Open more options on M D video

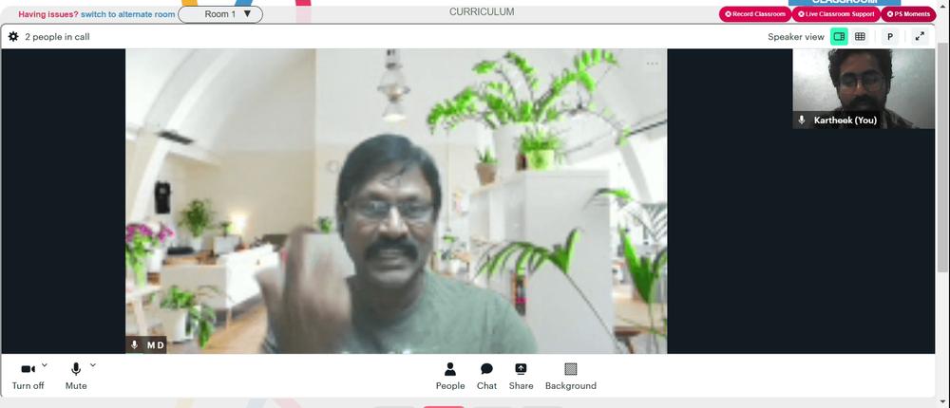coord(652,64)
